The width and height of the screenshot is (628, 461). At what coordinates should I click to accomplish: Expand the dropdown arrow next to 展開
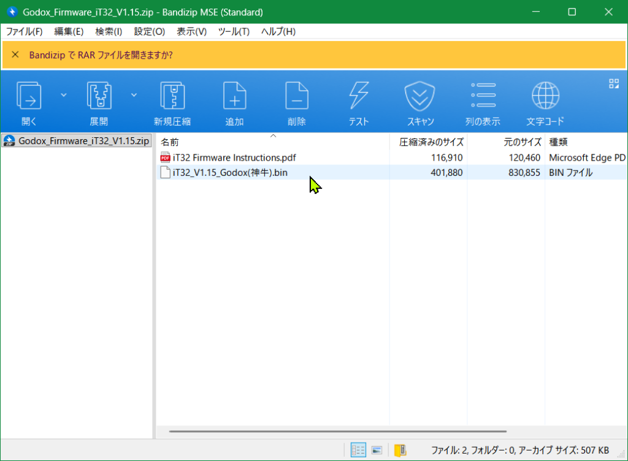[x=134, y=95]
